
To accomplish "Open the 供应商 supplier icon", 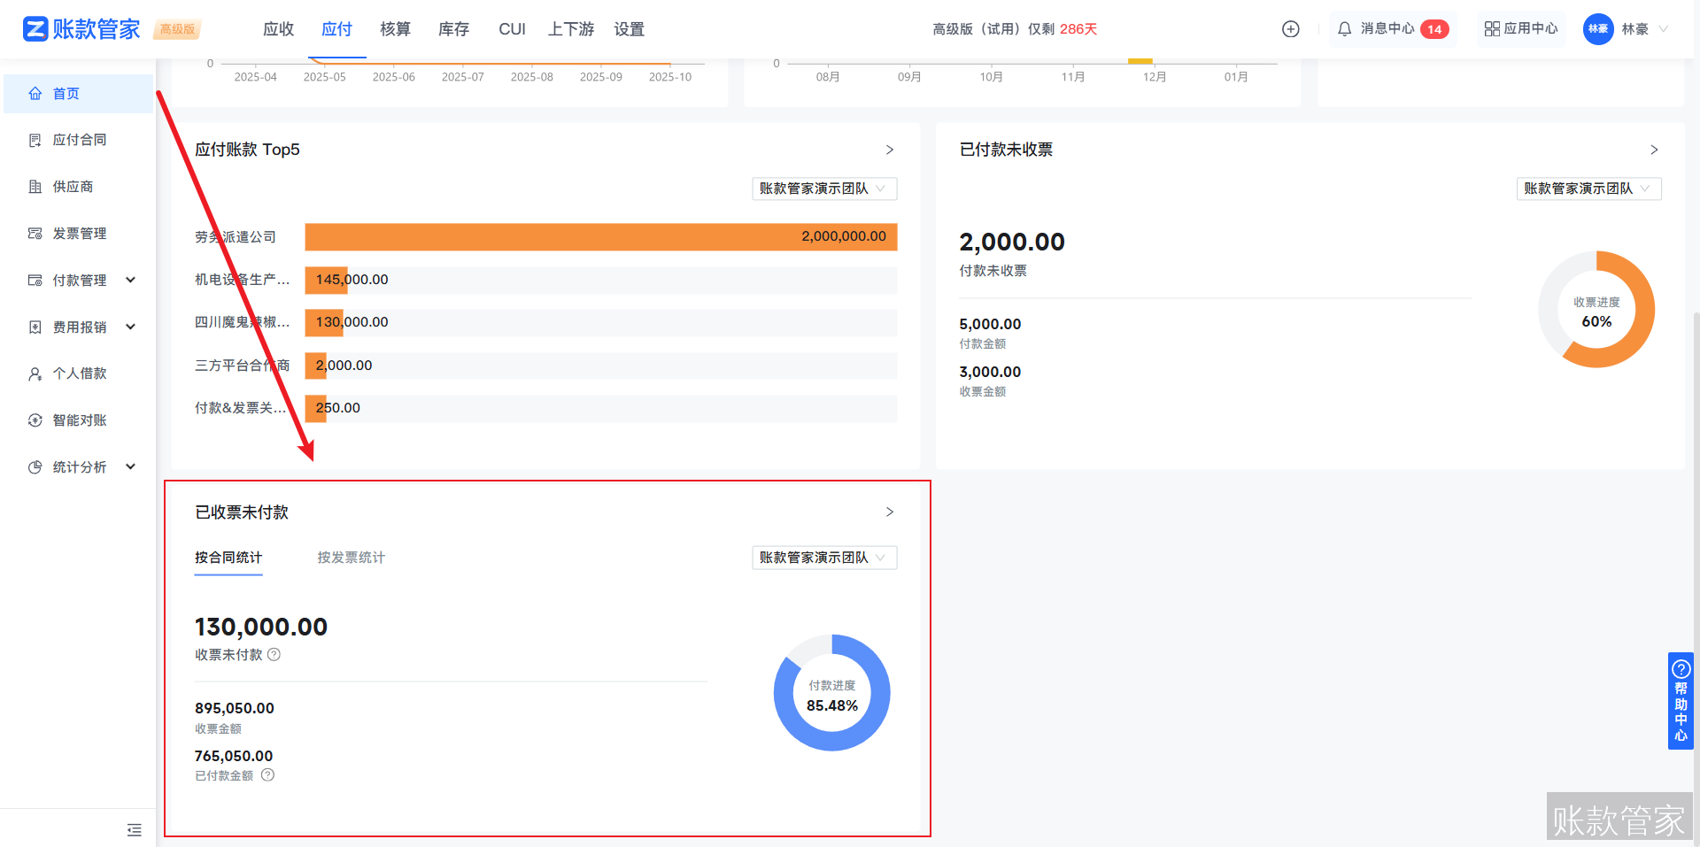I will [x=35, y=186].
